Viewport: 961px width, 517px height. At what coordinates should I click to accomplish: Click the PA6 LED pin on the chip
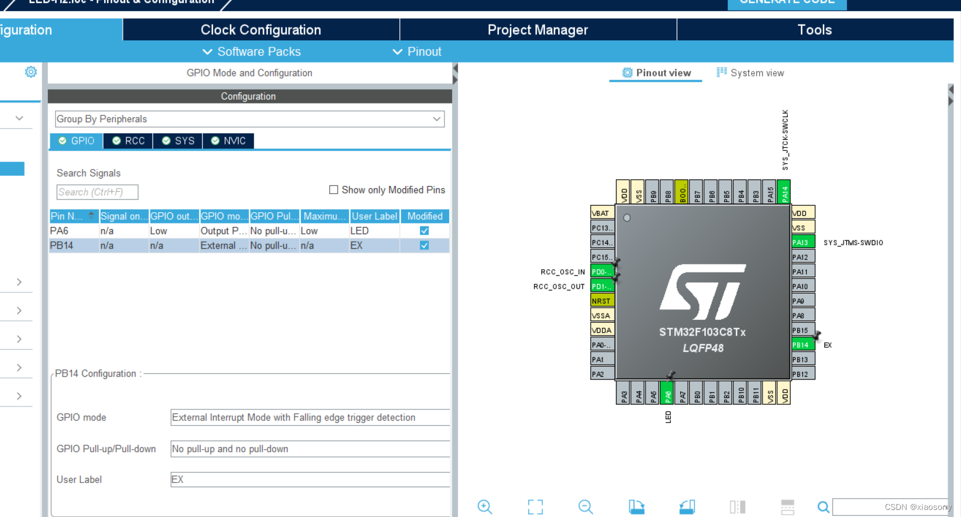coord(667,393)
